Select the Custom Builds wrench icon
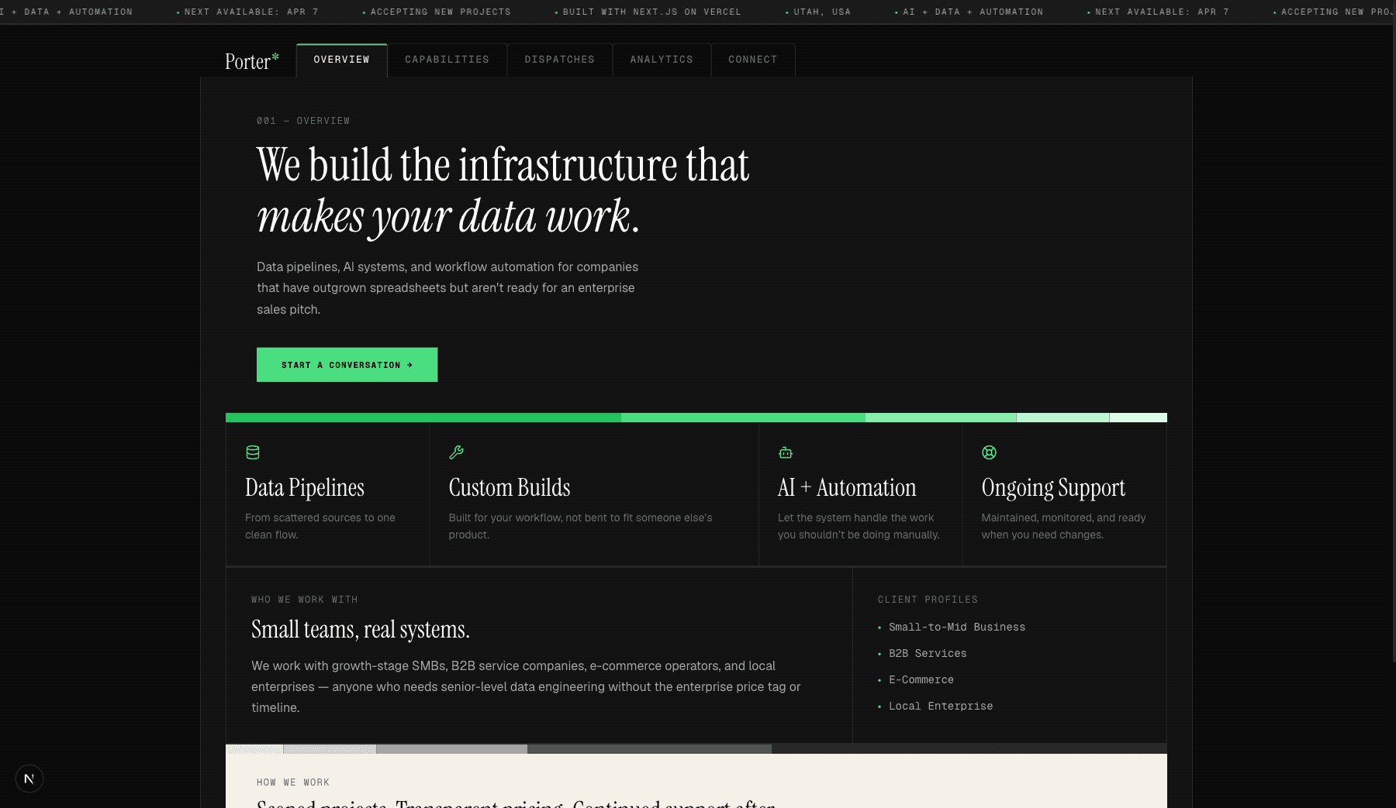Image resolution: width=1396 pixels, height=808 pixels. 456,452
